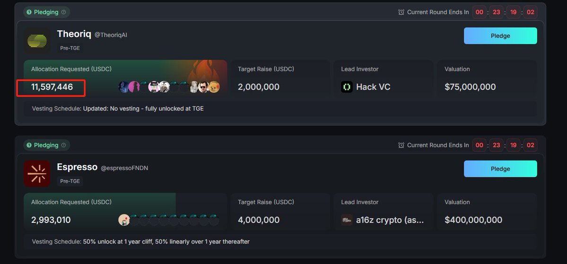Click Theoriq allocation requested progress bar
Viewport: 567px width, 264px height.
[x=125, y=78]
